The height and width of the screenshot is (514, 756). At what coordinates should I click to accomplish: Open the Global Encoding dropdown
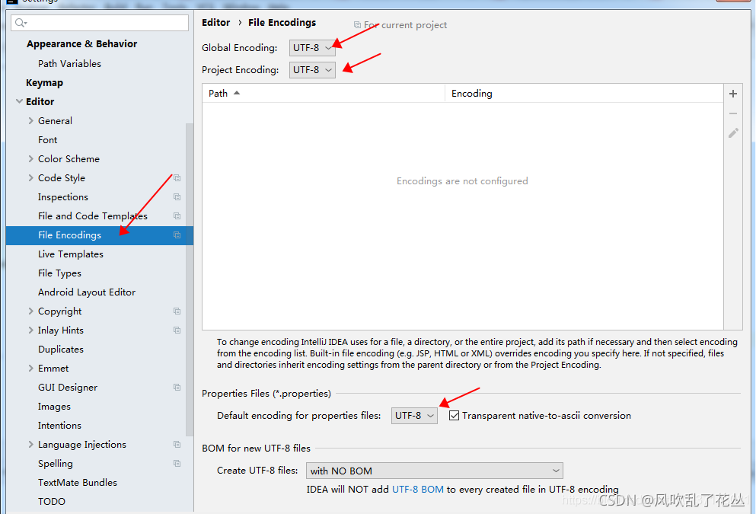[x=312, y=48]
